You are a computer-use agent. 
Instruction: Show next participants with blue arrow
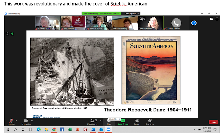coord(194,23)
